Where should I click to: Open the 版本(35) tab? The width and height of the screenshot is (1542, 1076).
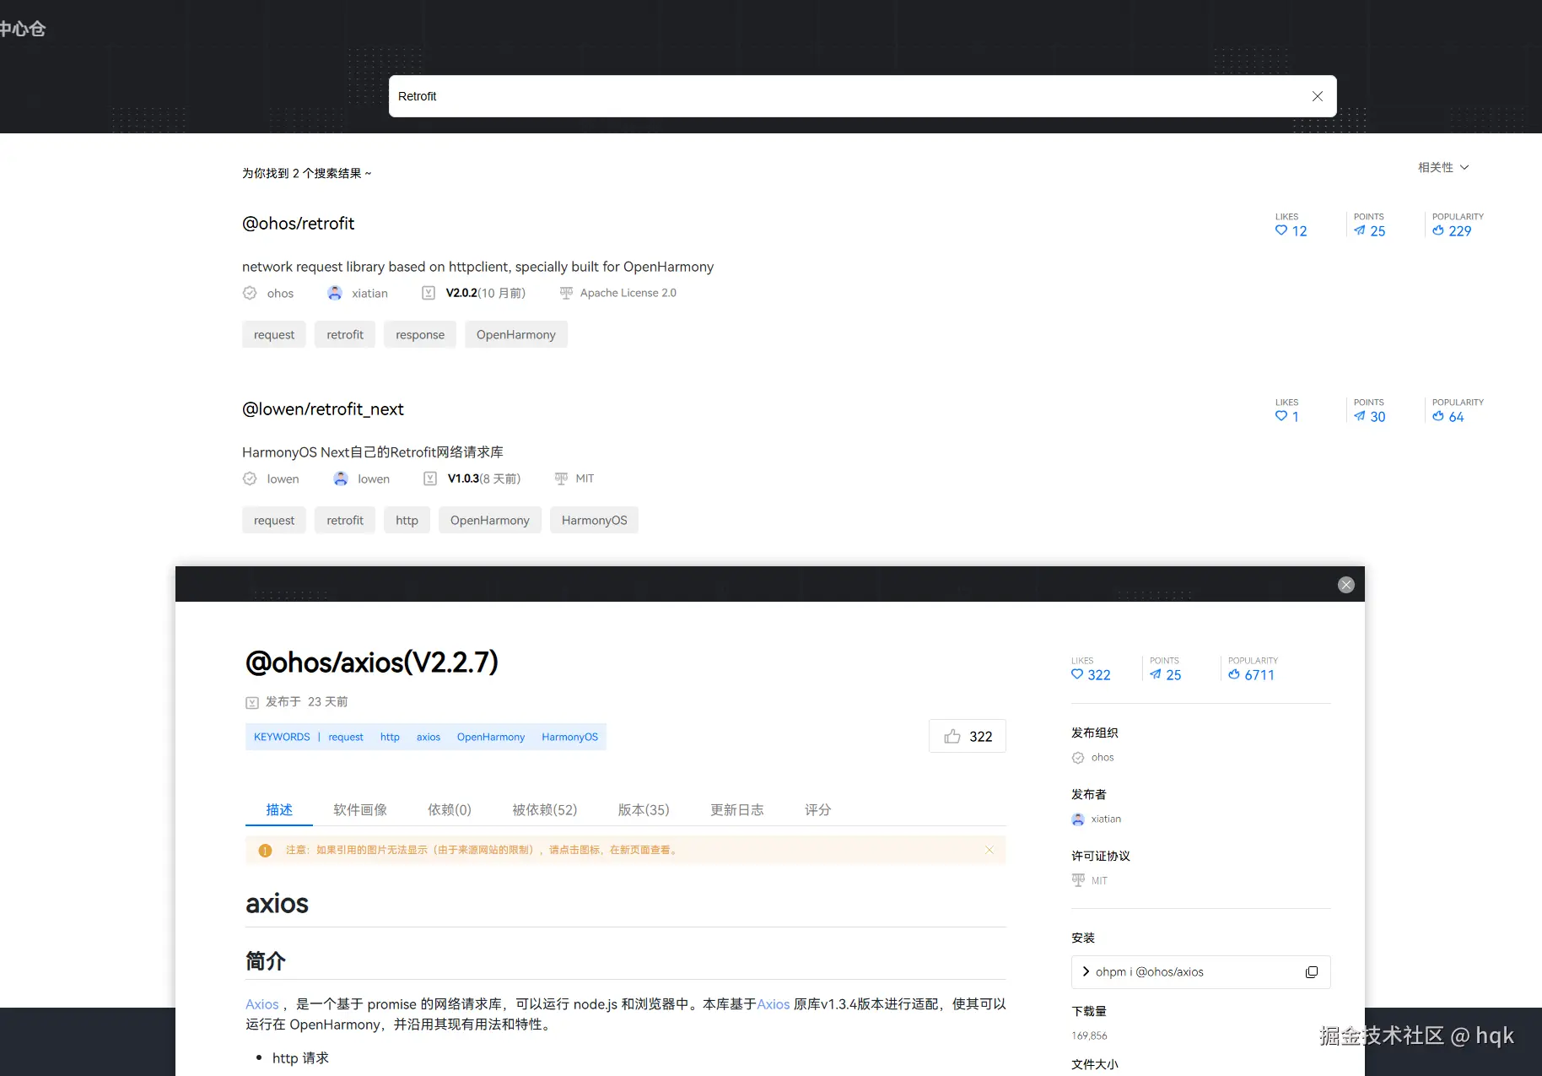click(x=644, y=810)
